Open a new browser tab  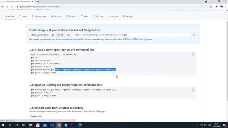[x=38, y=1]
